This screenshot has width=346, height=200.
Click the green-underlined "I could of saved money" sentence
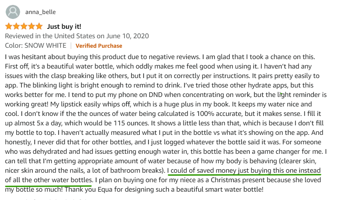coord(163,175)
